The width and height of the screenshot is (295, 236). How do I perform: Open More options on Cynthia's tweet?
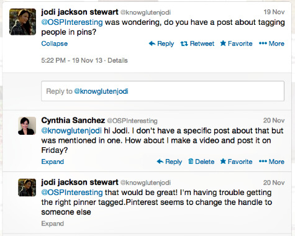271,161
